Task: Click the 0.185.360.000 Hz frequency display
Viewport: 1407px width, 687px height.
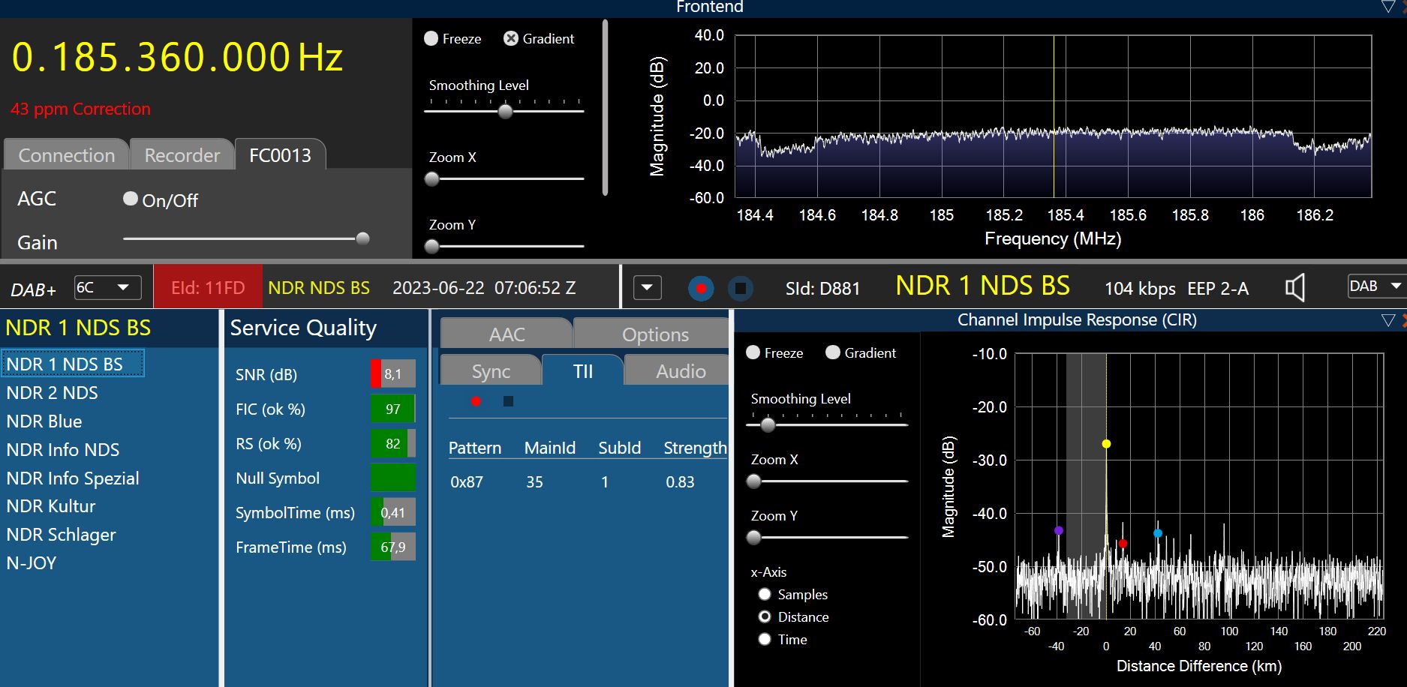Action: coord(177,58)
